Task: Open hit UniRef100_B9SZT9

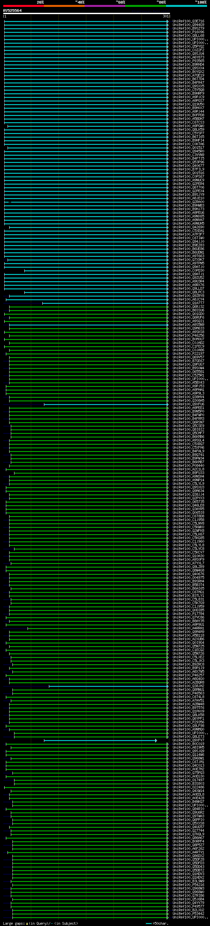Action: point(188,28)
